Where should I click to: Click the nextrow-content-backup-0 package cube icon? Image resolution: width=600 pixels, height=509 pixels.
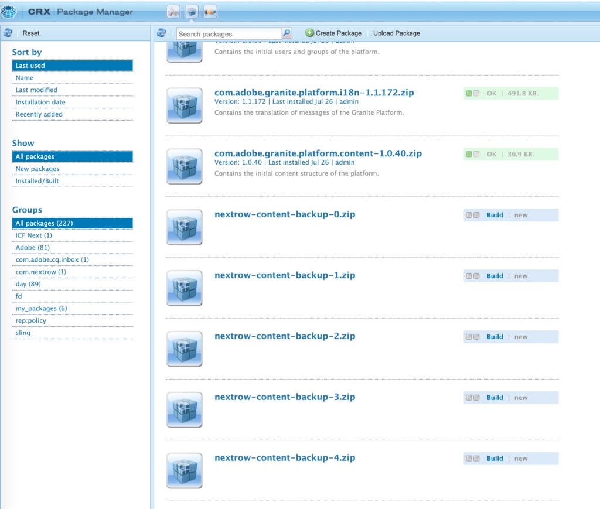tap(185, 227)
